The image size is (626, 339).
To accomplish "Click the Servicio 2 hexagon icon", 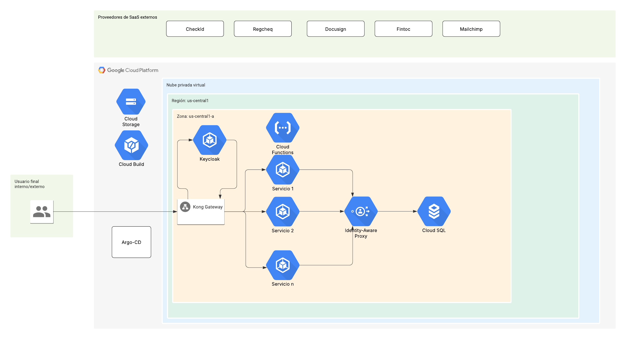I will 283,211.
